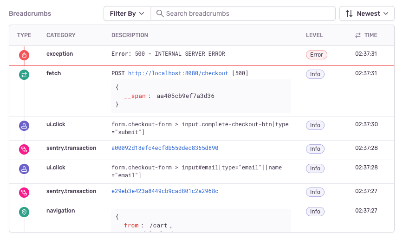The width and height of the screenshot is (403, 239).
Task: Open transaction link e29eb3e423a8449cb9cad801c2a2968c
Action: click(165, 191)
